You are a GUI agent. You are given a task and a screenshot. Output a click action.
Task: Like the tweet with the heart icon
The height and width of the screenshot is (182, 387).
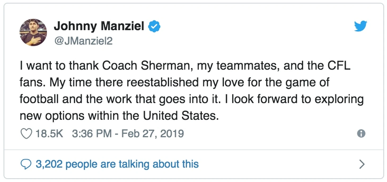click(x=26, y=133)
